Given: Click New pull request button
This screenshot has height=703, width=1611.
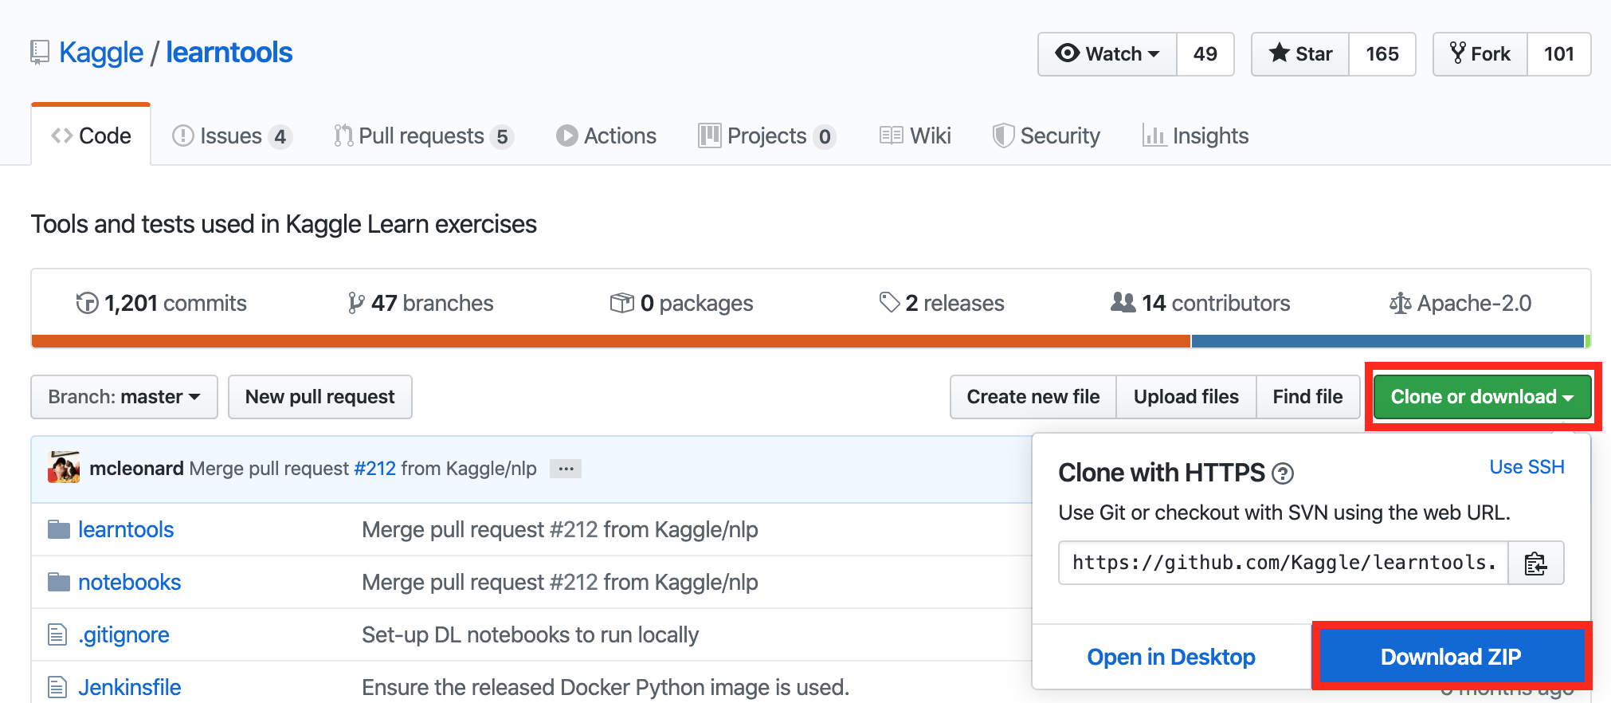Looking at the screenshot, I should [x=320, y=397].
